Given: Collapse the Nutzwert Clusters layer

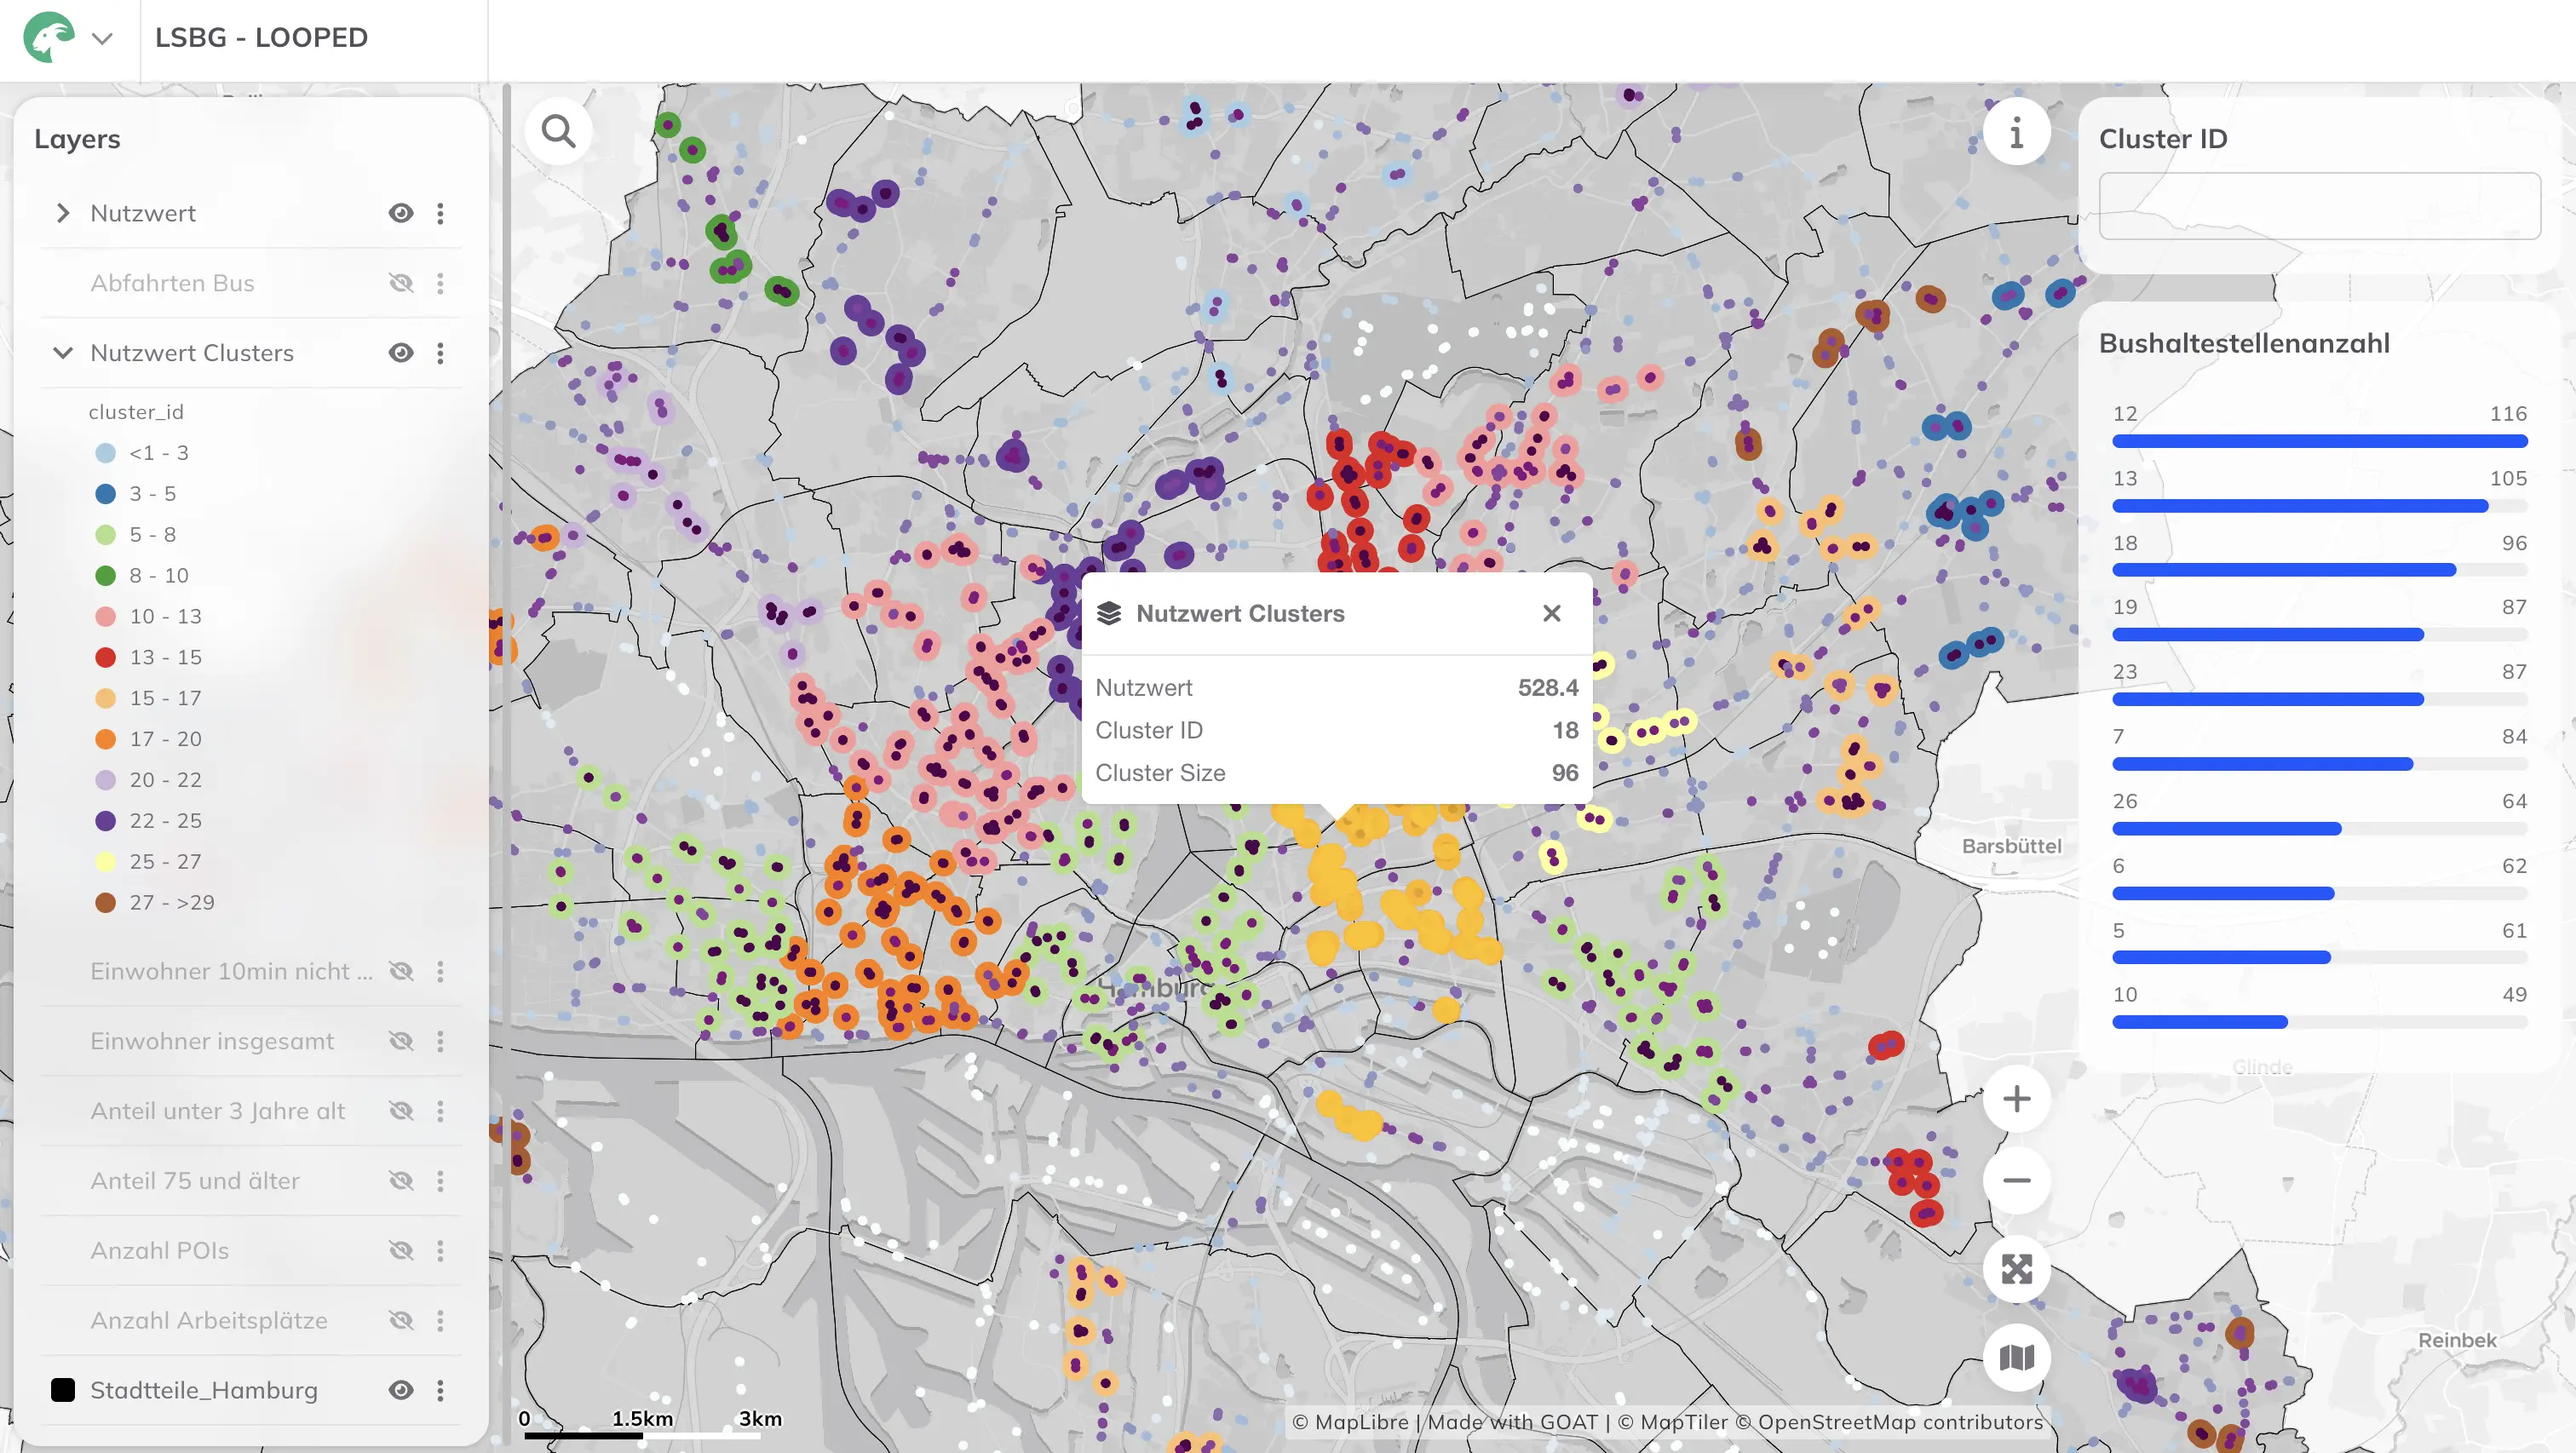Looking at the screenshot, I should click(x=62, y=352).
